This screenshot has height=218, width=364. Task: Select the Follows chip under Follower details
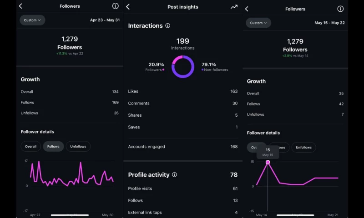[53, 146]
